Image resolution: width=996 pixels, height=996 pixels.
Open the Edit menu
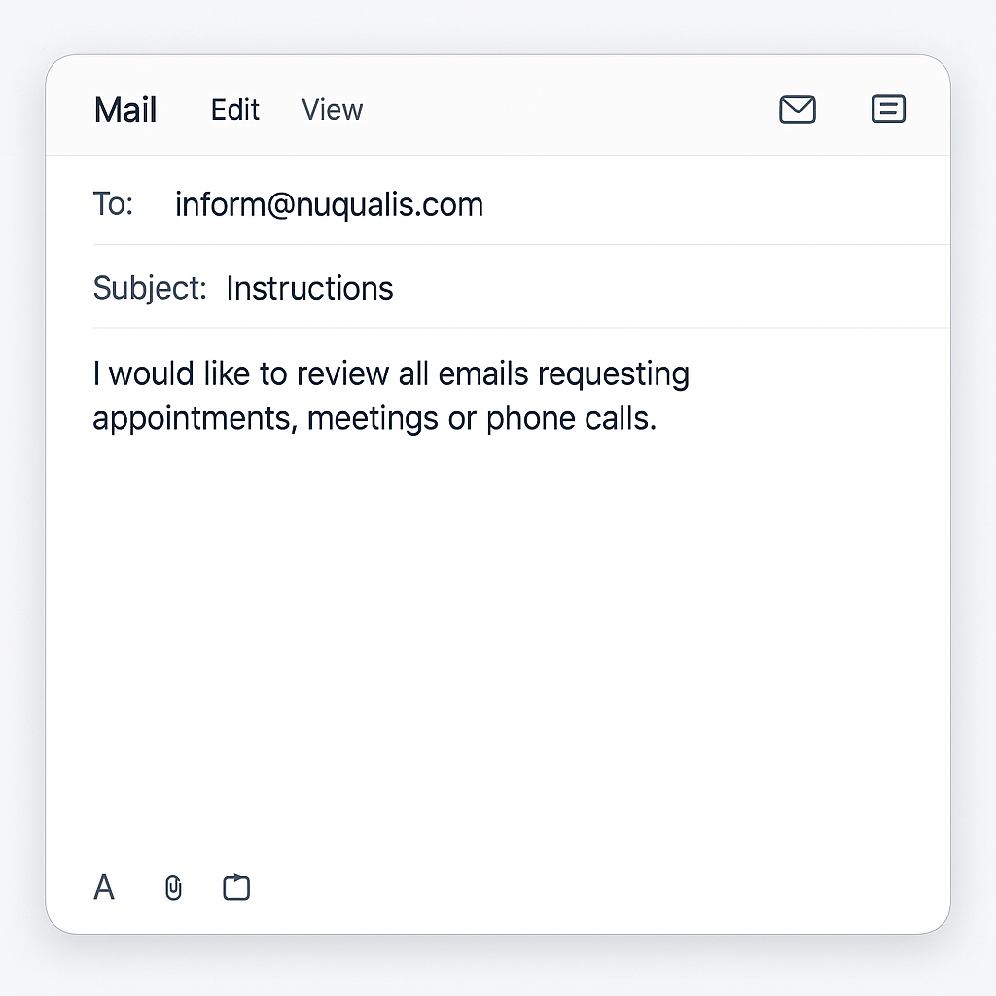tap(235, 110)
